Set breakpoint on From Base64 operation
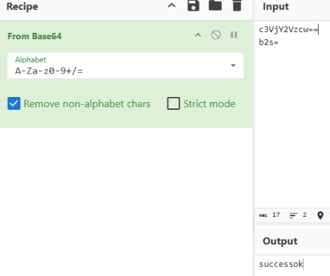The image size is (330, 276). pyautogui.click(x=234, y=35)
